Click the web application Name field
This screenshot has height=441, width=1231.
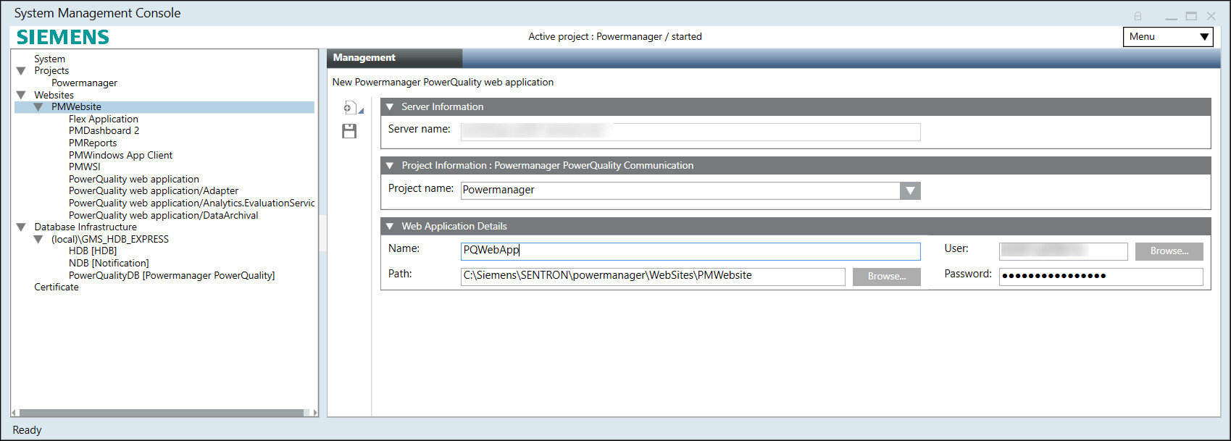[690, 251]
